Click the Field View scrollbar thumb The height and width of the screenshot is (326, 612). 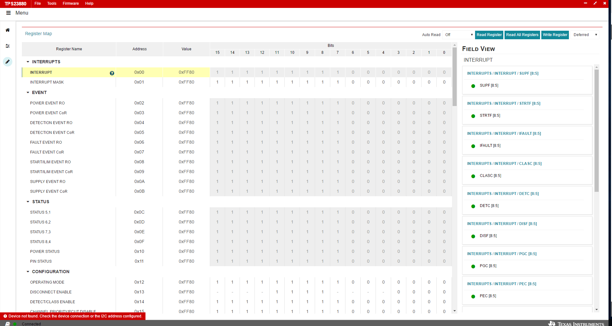click(596, 131)
